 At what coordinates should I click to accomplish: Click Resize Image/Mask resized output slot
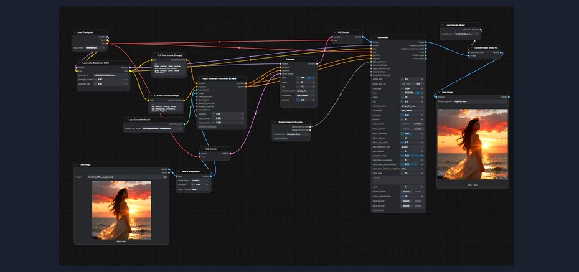coord(212,176)
